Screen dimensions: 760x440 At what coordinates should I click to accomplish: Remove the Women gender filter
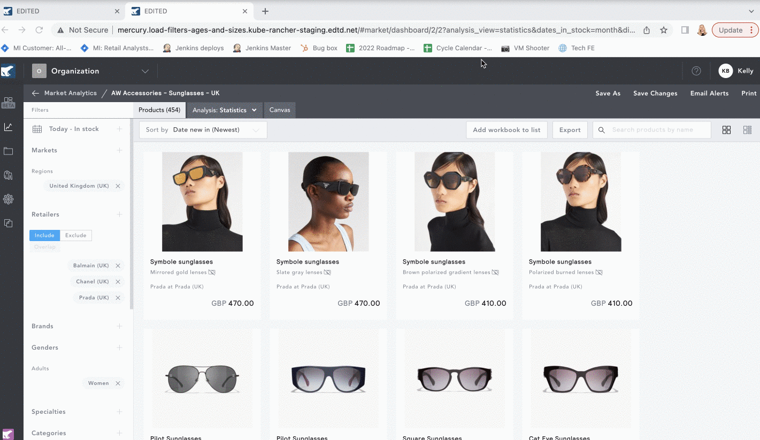[x=118, y=383]
